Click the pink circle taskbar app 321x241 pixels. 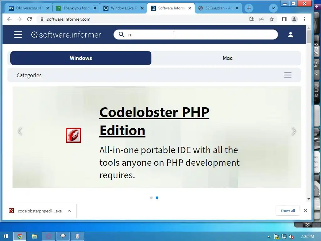pyautogui.click(x=49, y=236)
